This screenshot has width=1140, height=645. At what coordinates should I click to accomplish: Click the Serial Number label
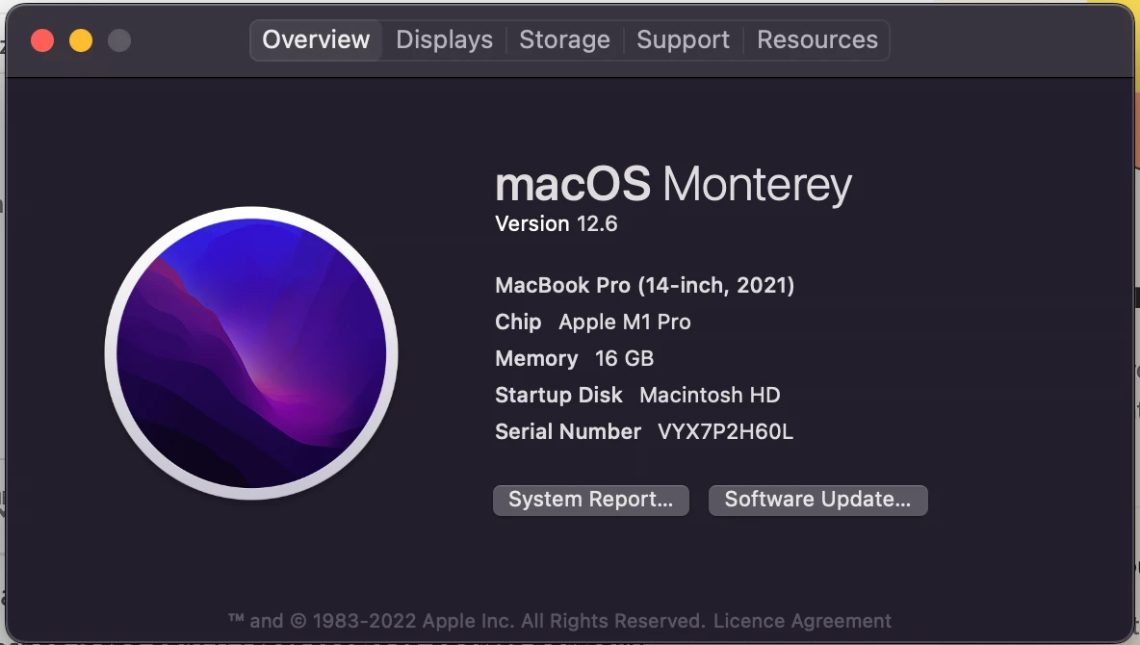pos(568,432)
